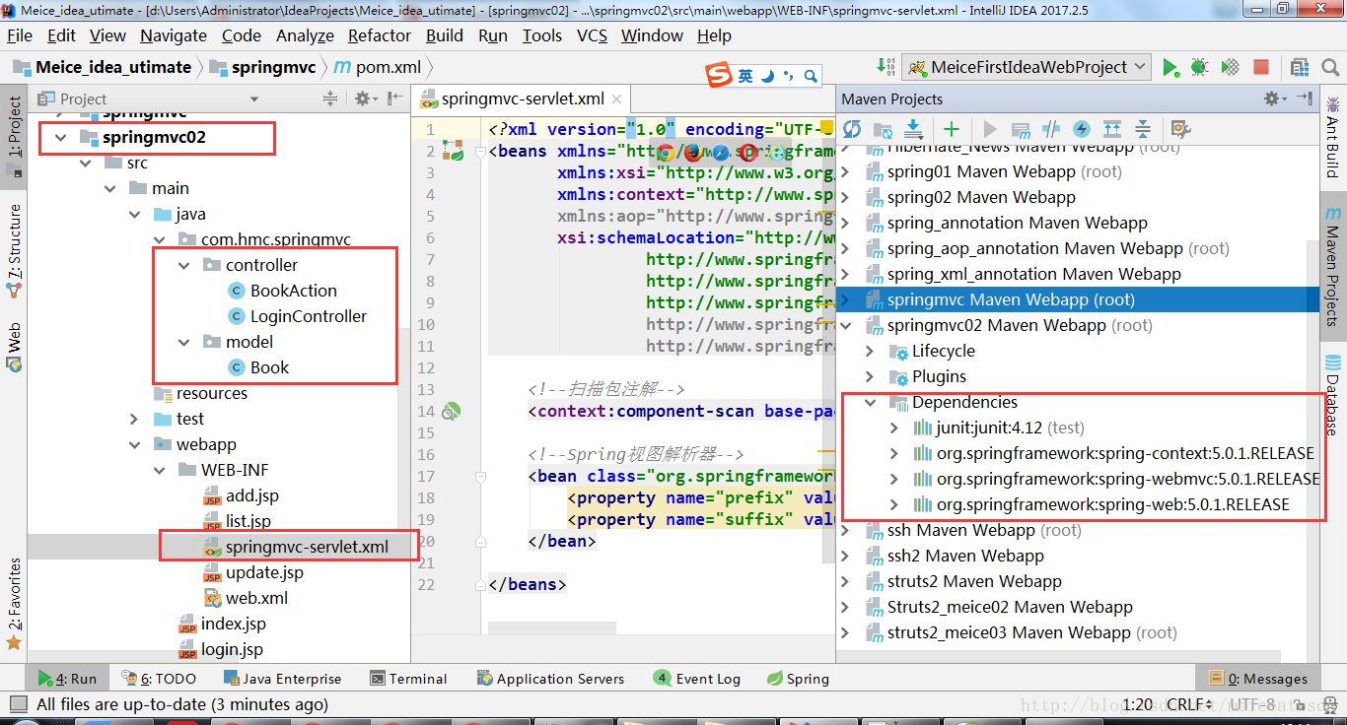Run MeiceFirstIdeaWebProject with the green Run button
This screenshot has height=725, width=1347.
point(1170,67)
